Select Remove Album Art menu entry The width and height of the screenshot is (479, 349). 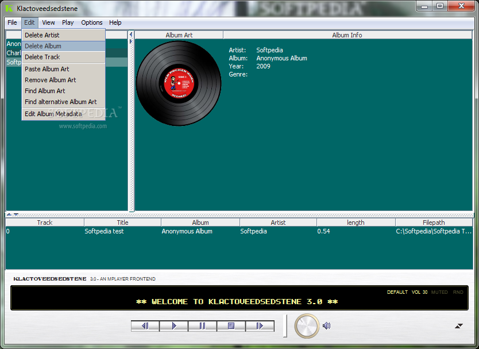[64, 80]
